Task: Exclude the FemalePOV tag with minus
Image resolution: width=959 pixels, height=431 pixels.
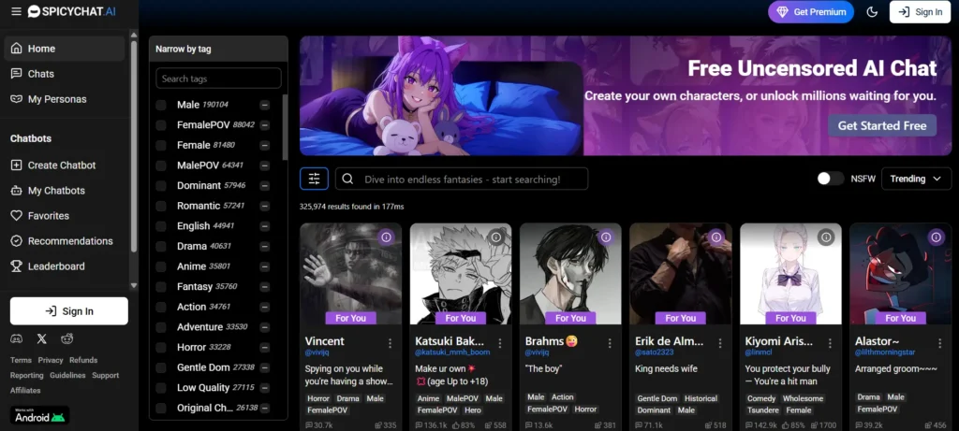Action: [265, 125]
